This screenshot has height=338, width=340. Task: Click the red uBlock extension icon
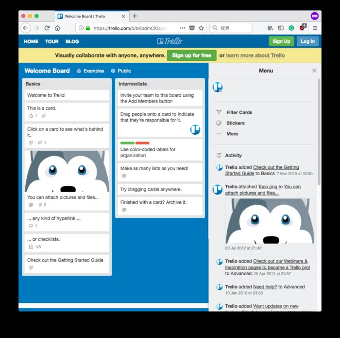[303, 27]
